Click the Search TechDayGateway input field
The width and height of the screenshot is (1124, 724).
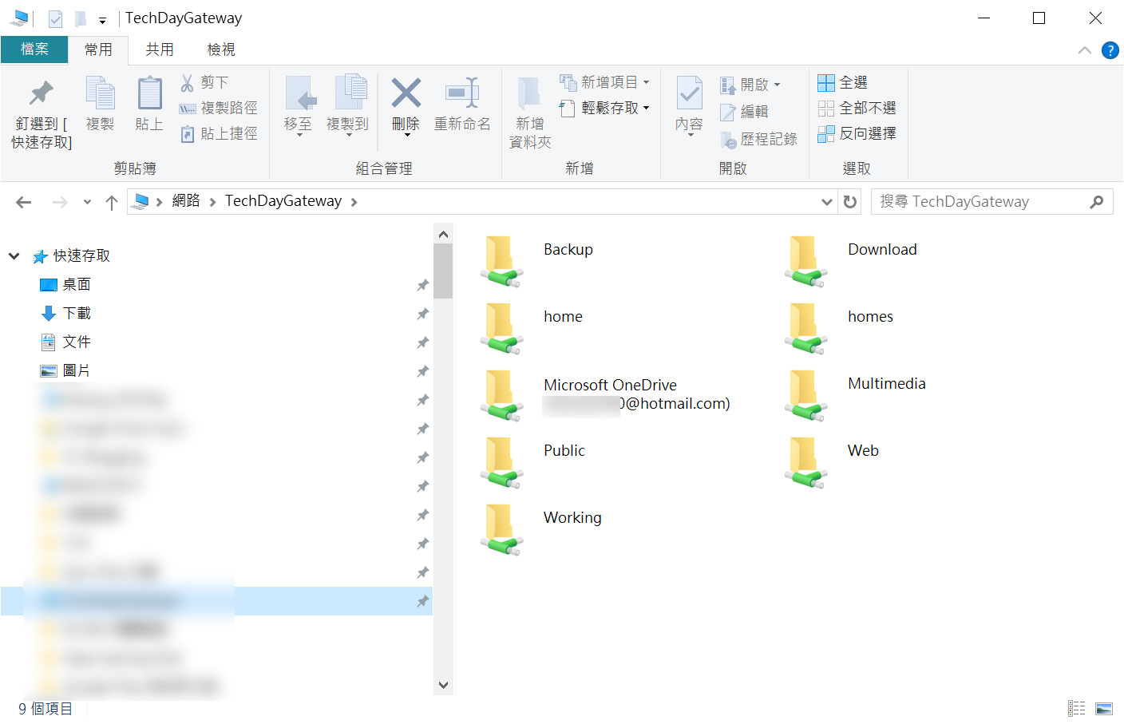(992, 202)
